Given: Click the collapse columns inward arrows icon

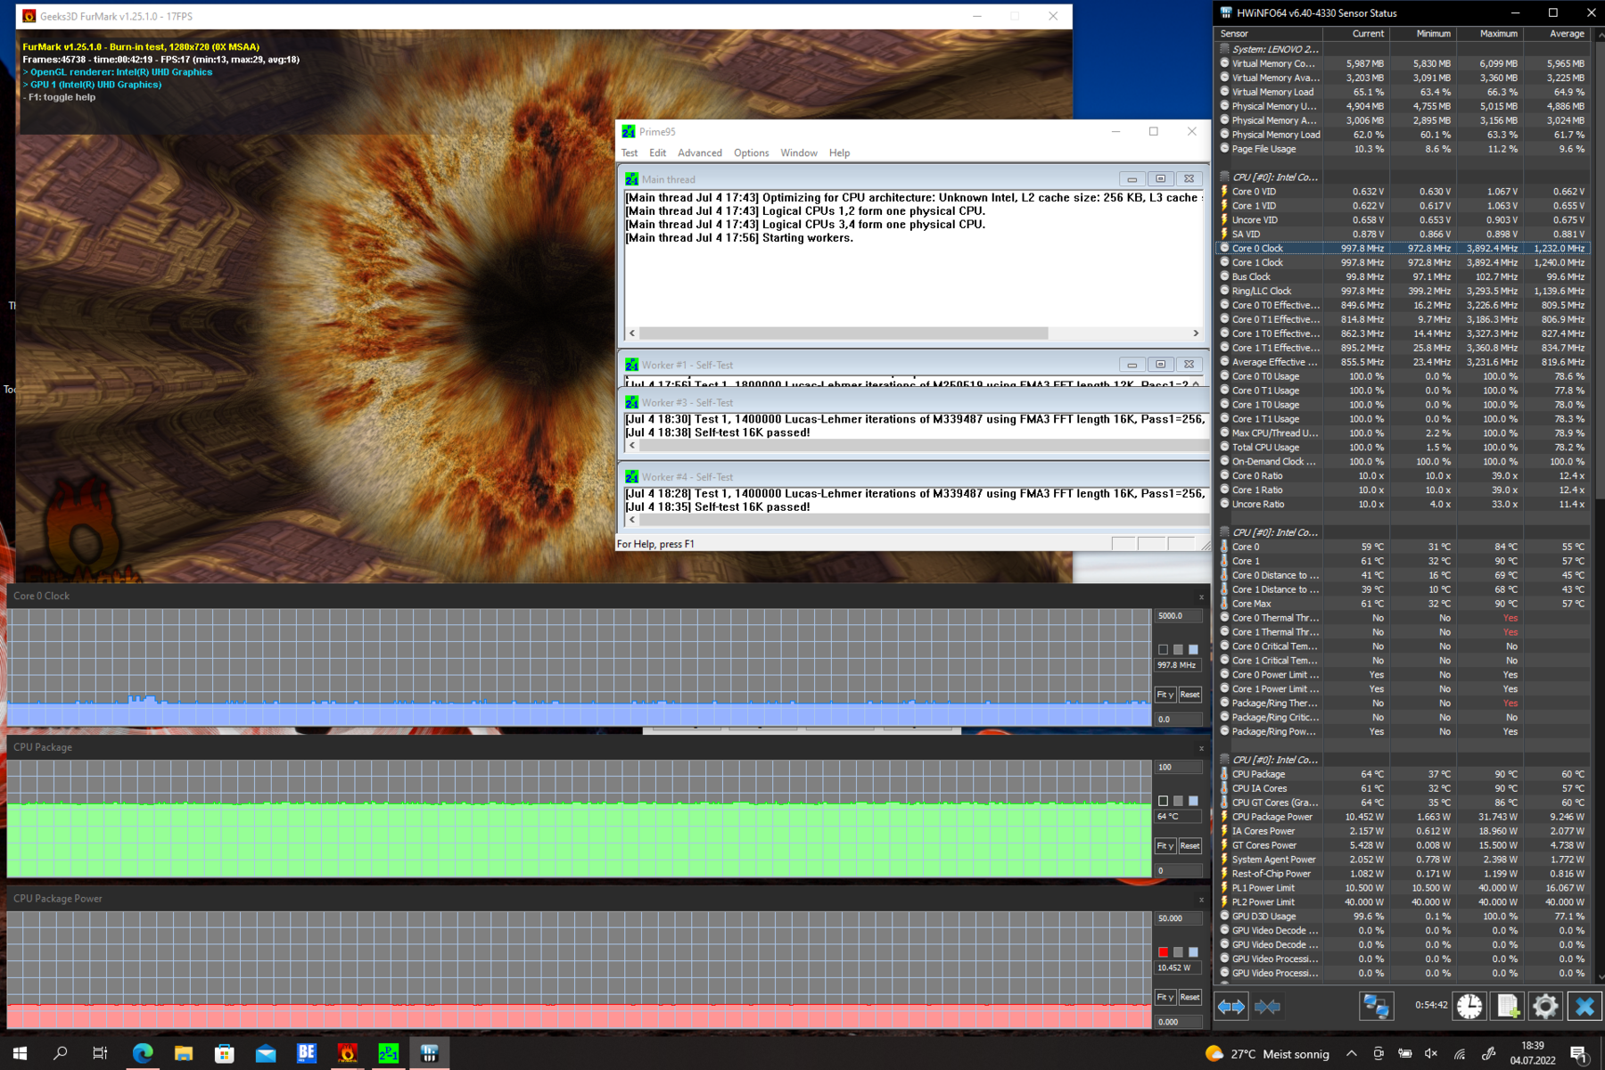Looking at the screenshot, I should tap(1267, 1007).
